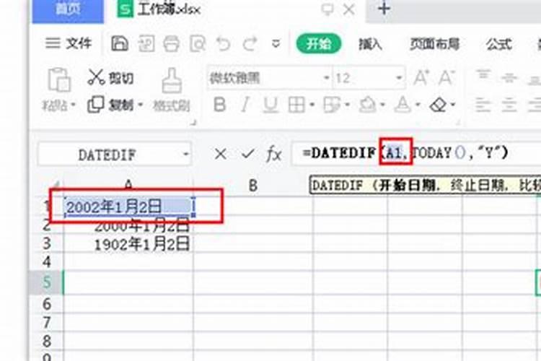The image size is (541, 361).
Task: Select column B header
Action: click(x=253, y=186)
